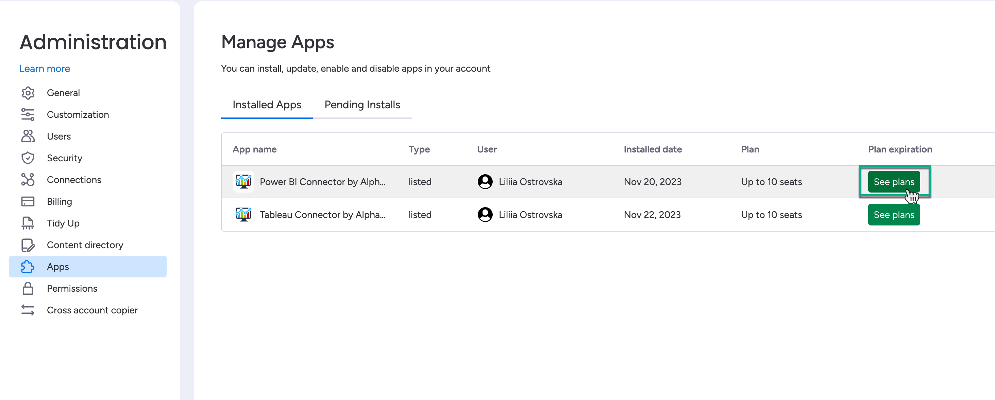See plans for Tableau Connector

pos(893,215)
